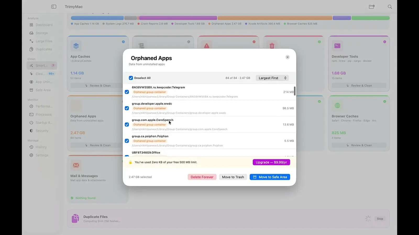
Task: Click Developer Tools terminal icon on card
Action: pos(337,46)
